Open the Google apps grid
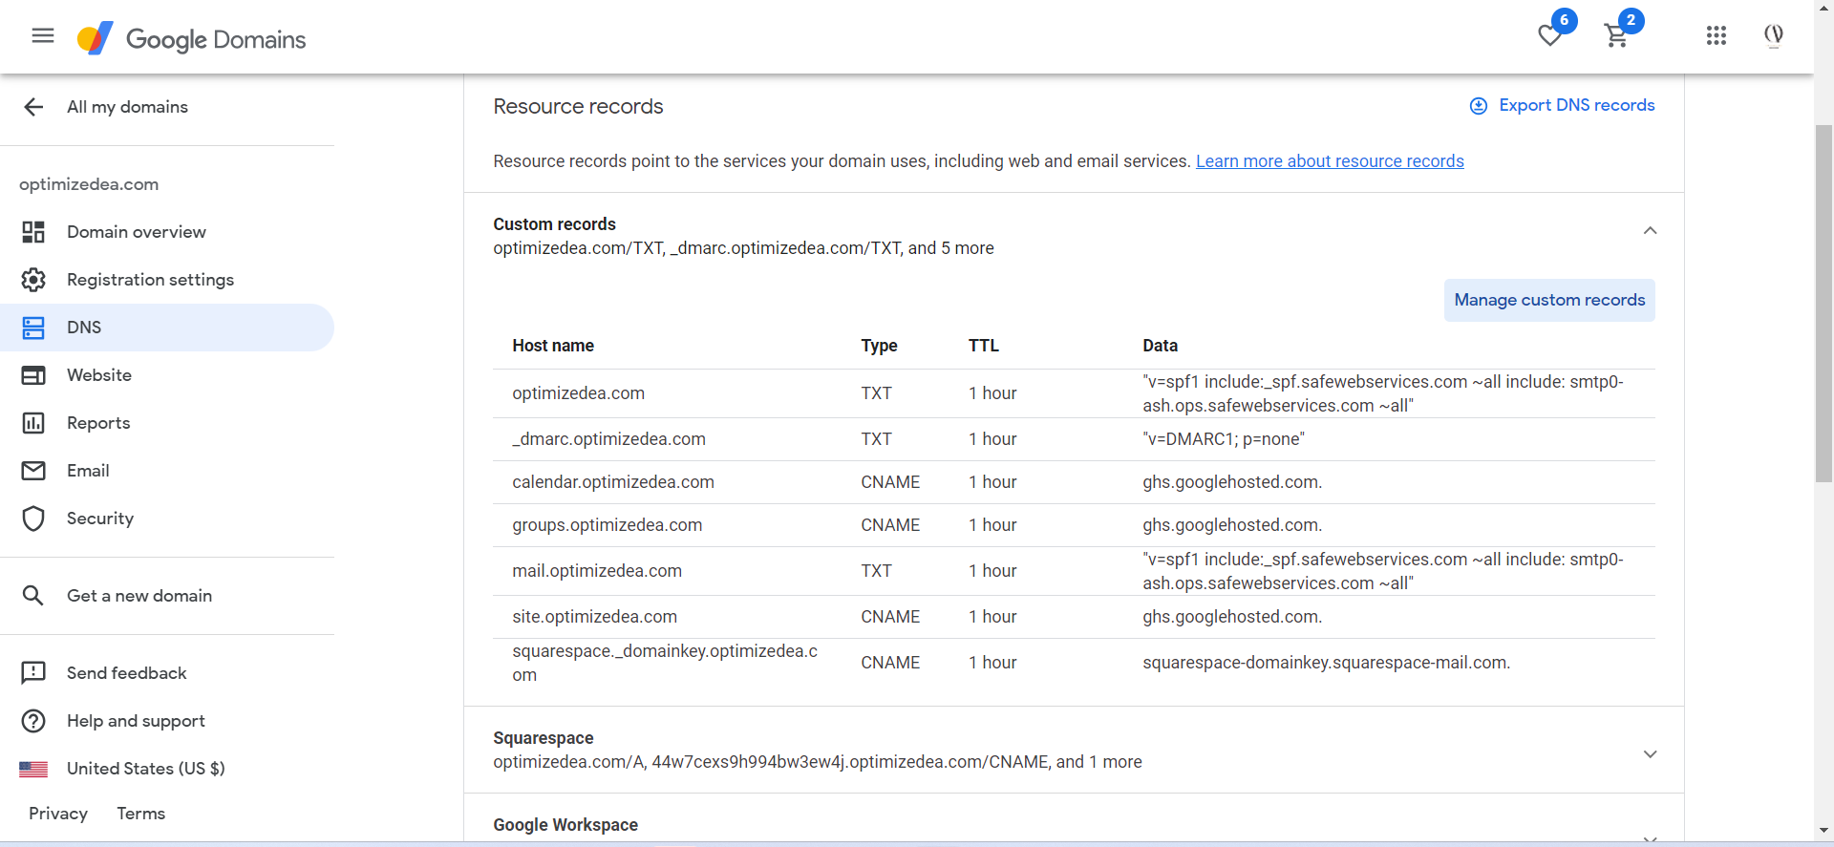 click(1717, 36)
